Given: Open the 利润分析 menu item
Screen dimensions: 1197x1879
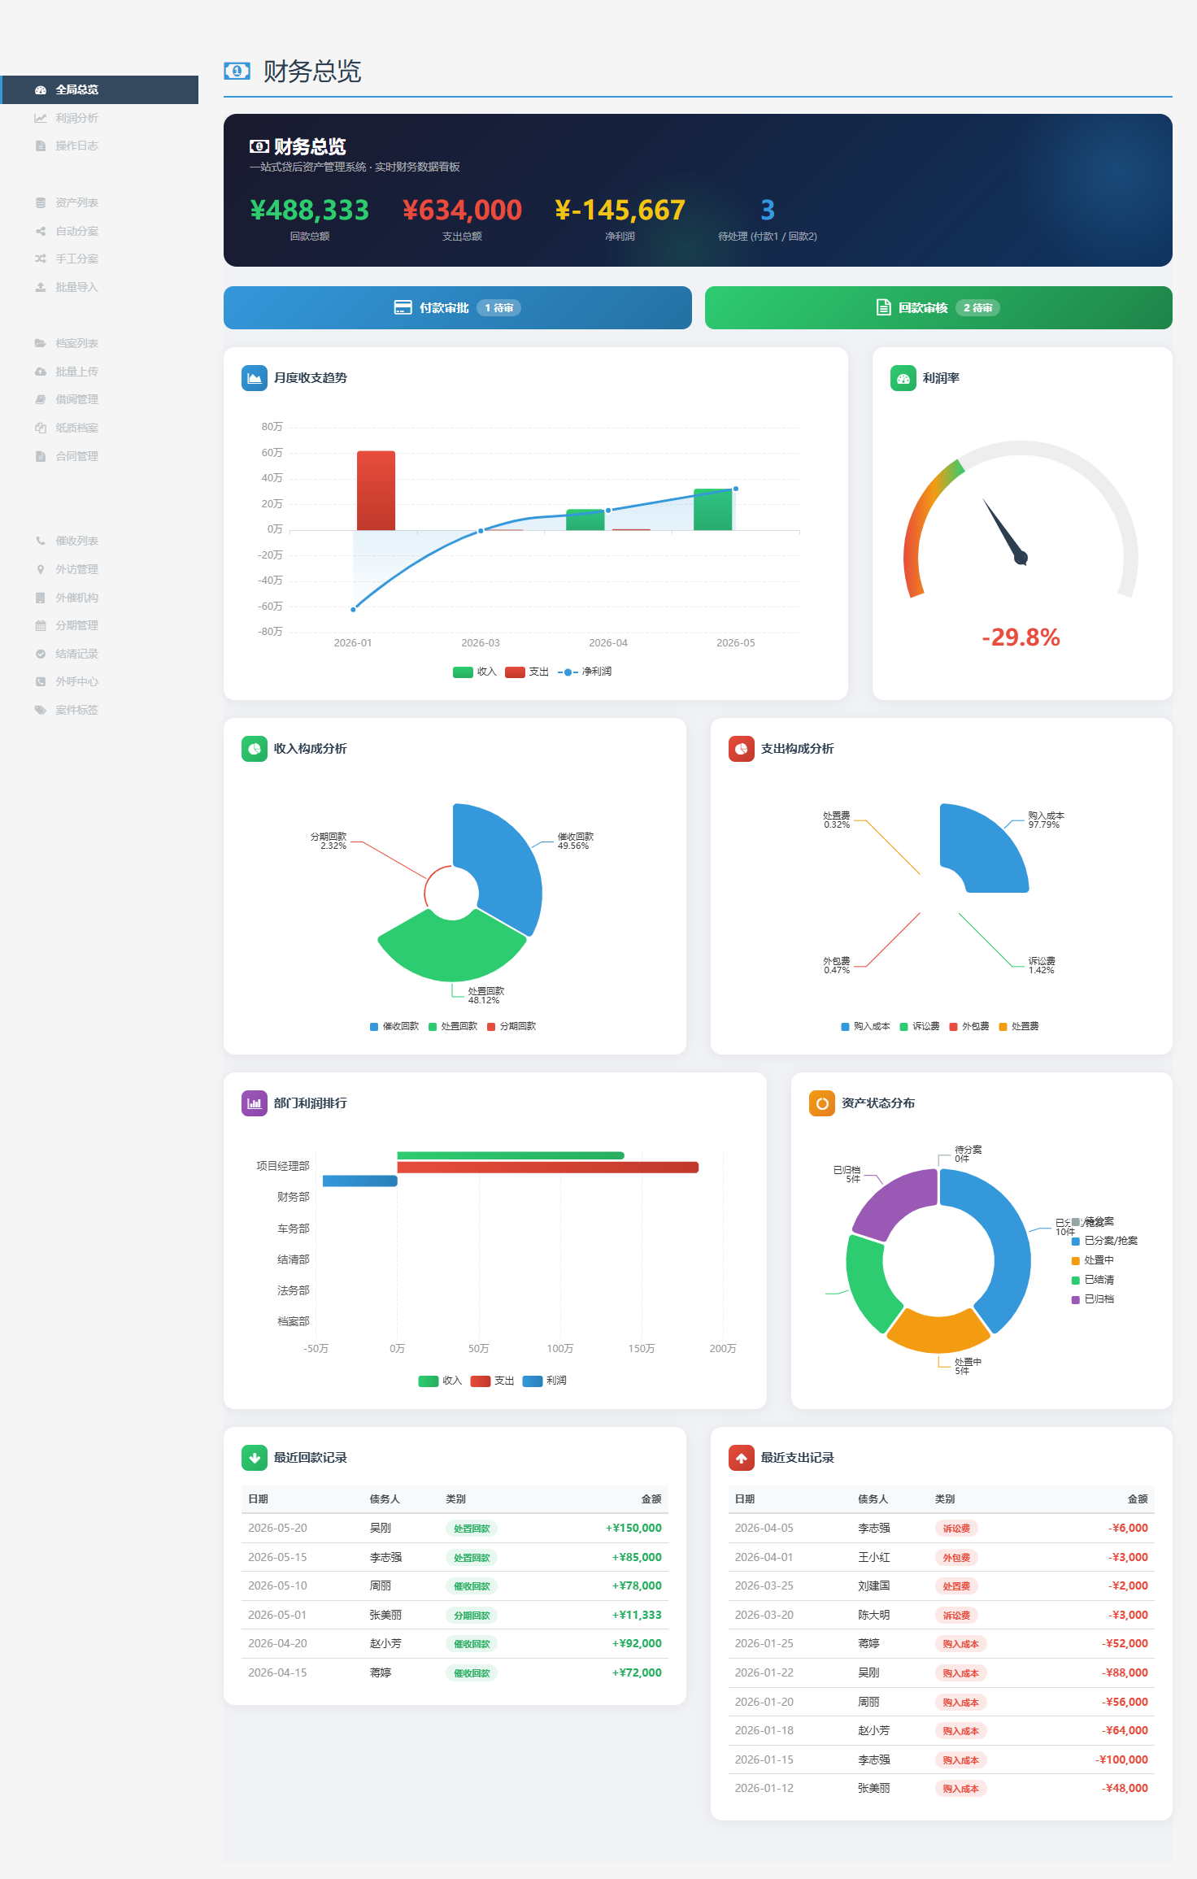Looking at the screenshot, I should pos(99,118).
